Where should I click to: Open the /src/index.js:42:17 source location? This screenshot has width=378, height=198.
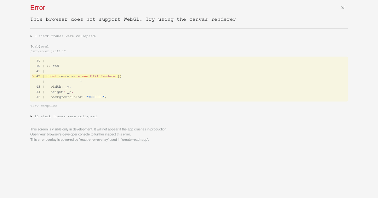(48, 51)
